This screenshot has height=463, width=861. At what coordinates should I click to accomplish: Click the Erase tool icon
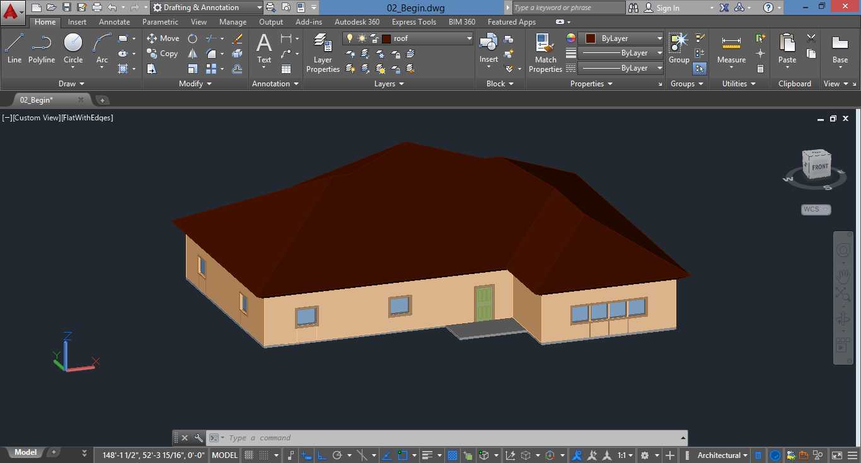(238, 38)
